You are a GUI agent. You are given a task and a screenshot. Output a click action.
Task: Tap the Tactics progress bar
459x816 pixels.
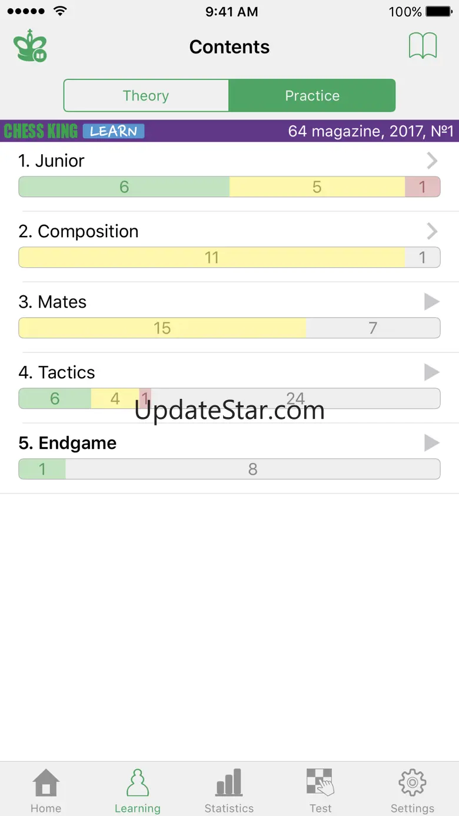pyautogui.click(x=229, y=398)
